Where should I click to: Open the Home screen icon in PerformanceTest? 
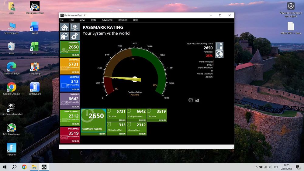[x=64, y=27]
